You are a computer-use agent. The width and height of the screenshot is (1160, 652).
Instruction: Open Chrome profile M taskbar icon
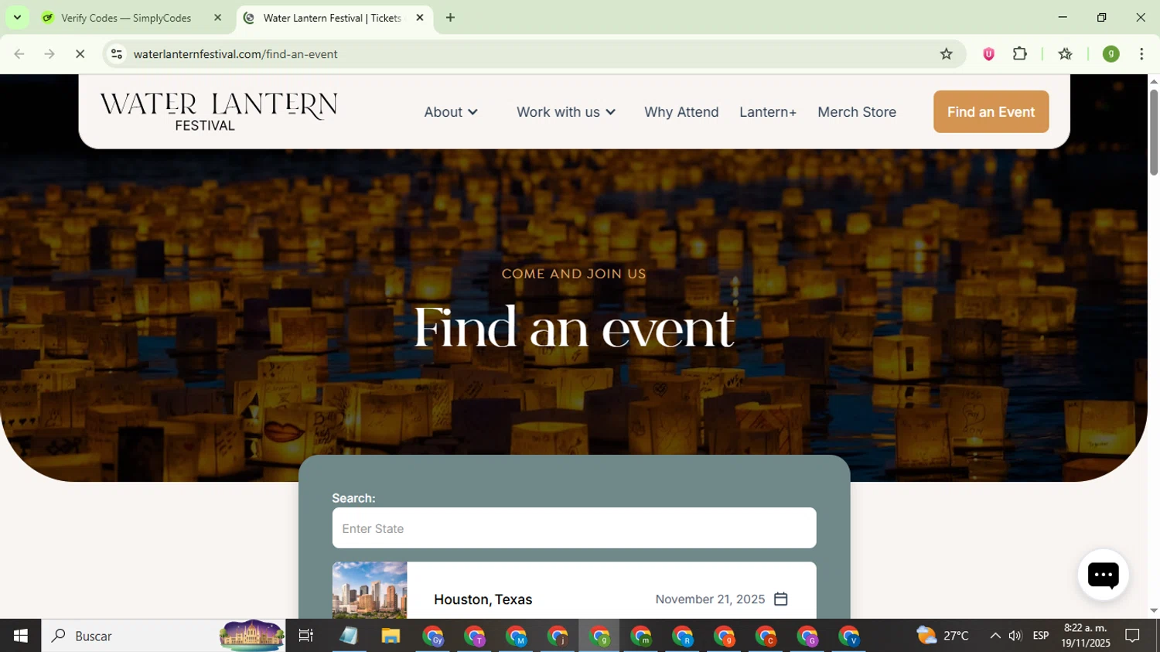(x=517, y=636)
